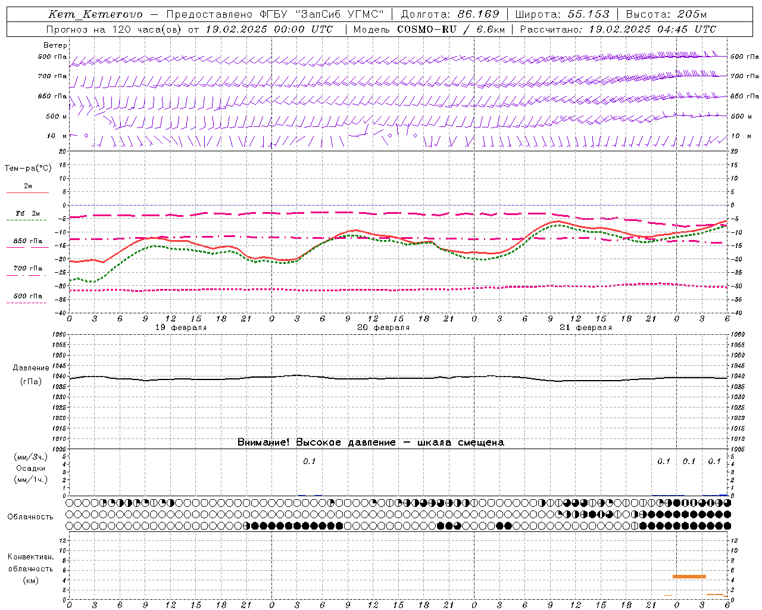
Task: Click the Td 2м dew point legend entry
Action: pyautogui.click(x=27, y=216)
